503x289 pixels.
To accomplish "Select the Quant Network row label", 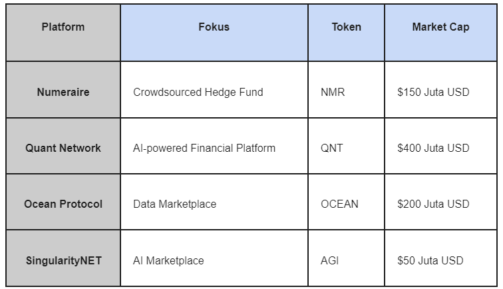I will point(63,146).
